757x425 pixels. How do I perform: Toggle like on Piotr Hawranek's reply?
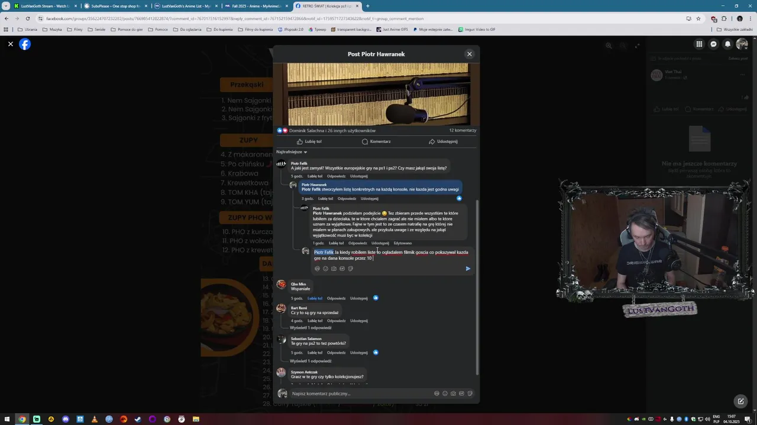coord(325,198)
